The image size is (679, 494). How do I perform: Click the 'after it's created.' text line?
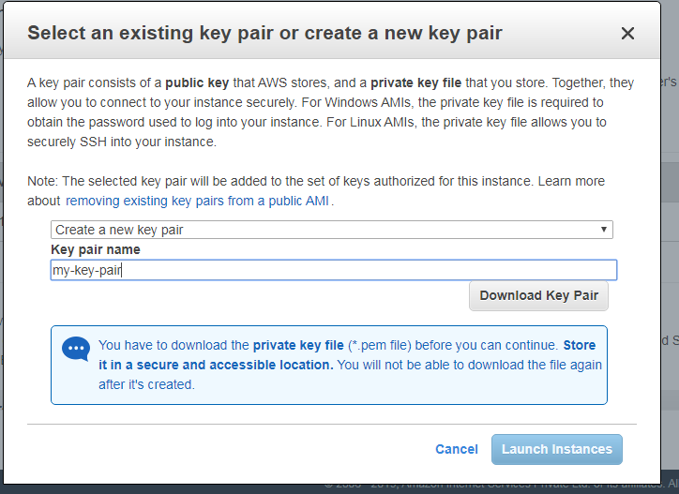pos(146,384)
